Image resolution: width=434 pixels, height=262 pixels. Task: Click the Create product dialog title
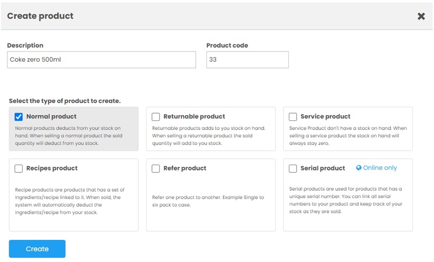point(40,16)
